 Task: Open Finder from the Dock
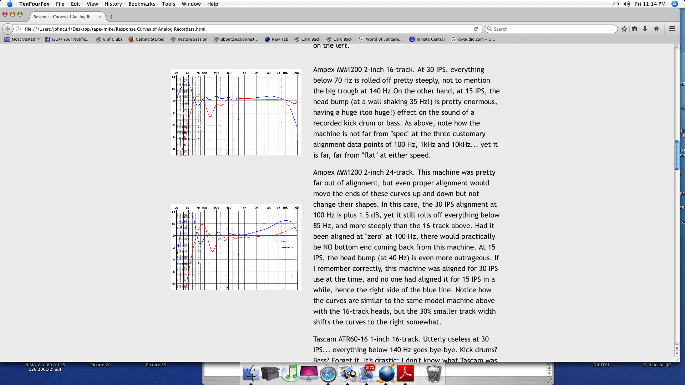coord(251,373)
